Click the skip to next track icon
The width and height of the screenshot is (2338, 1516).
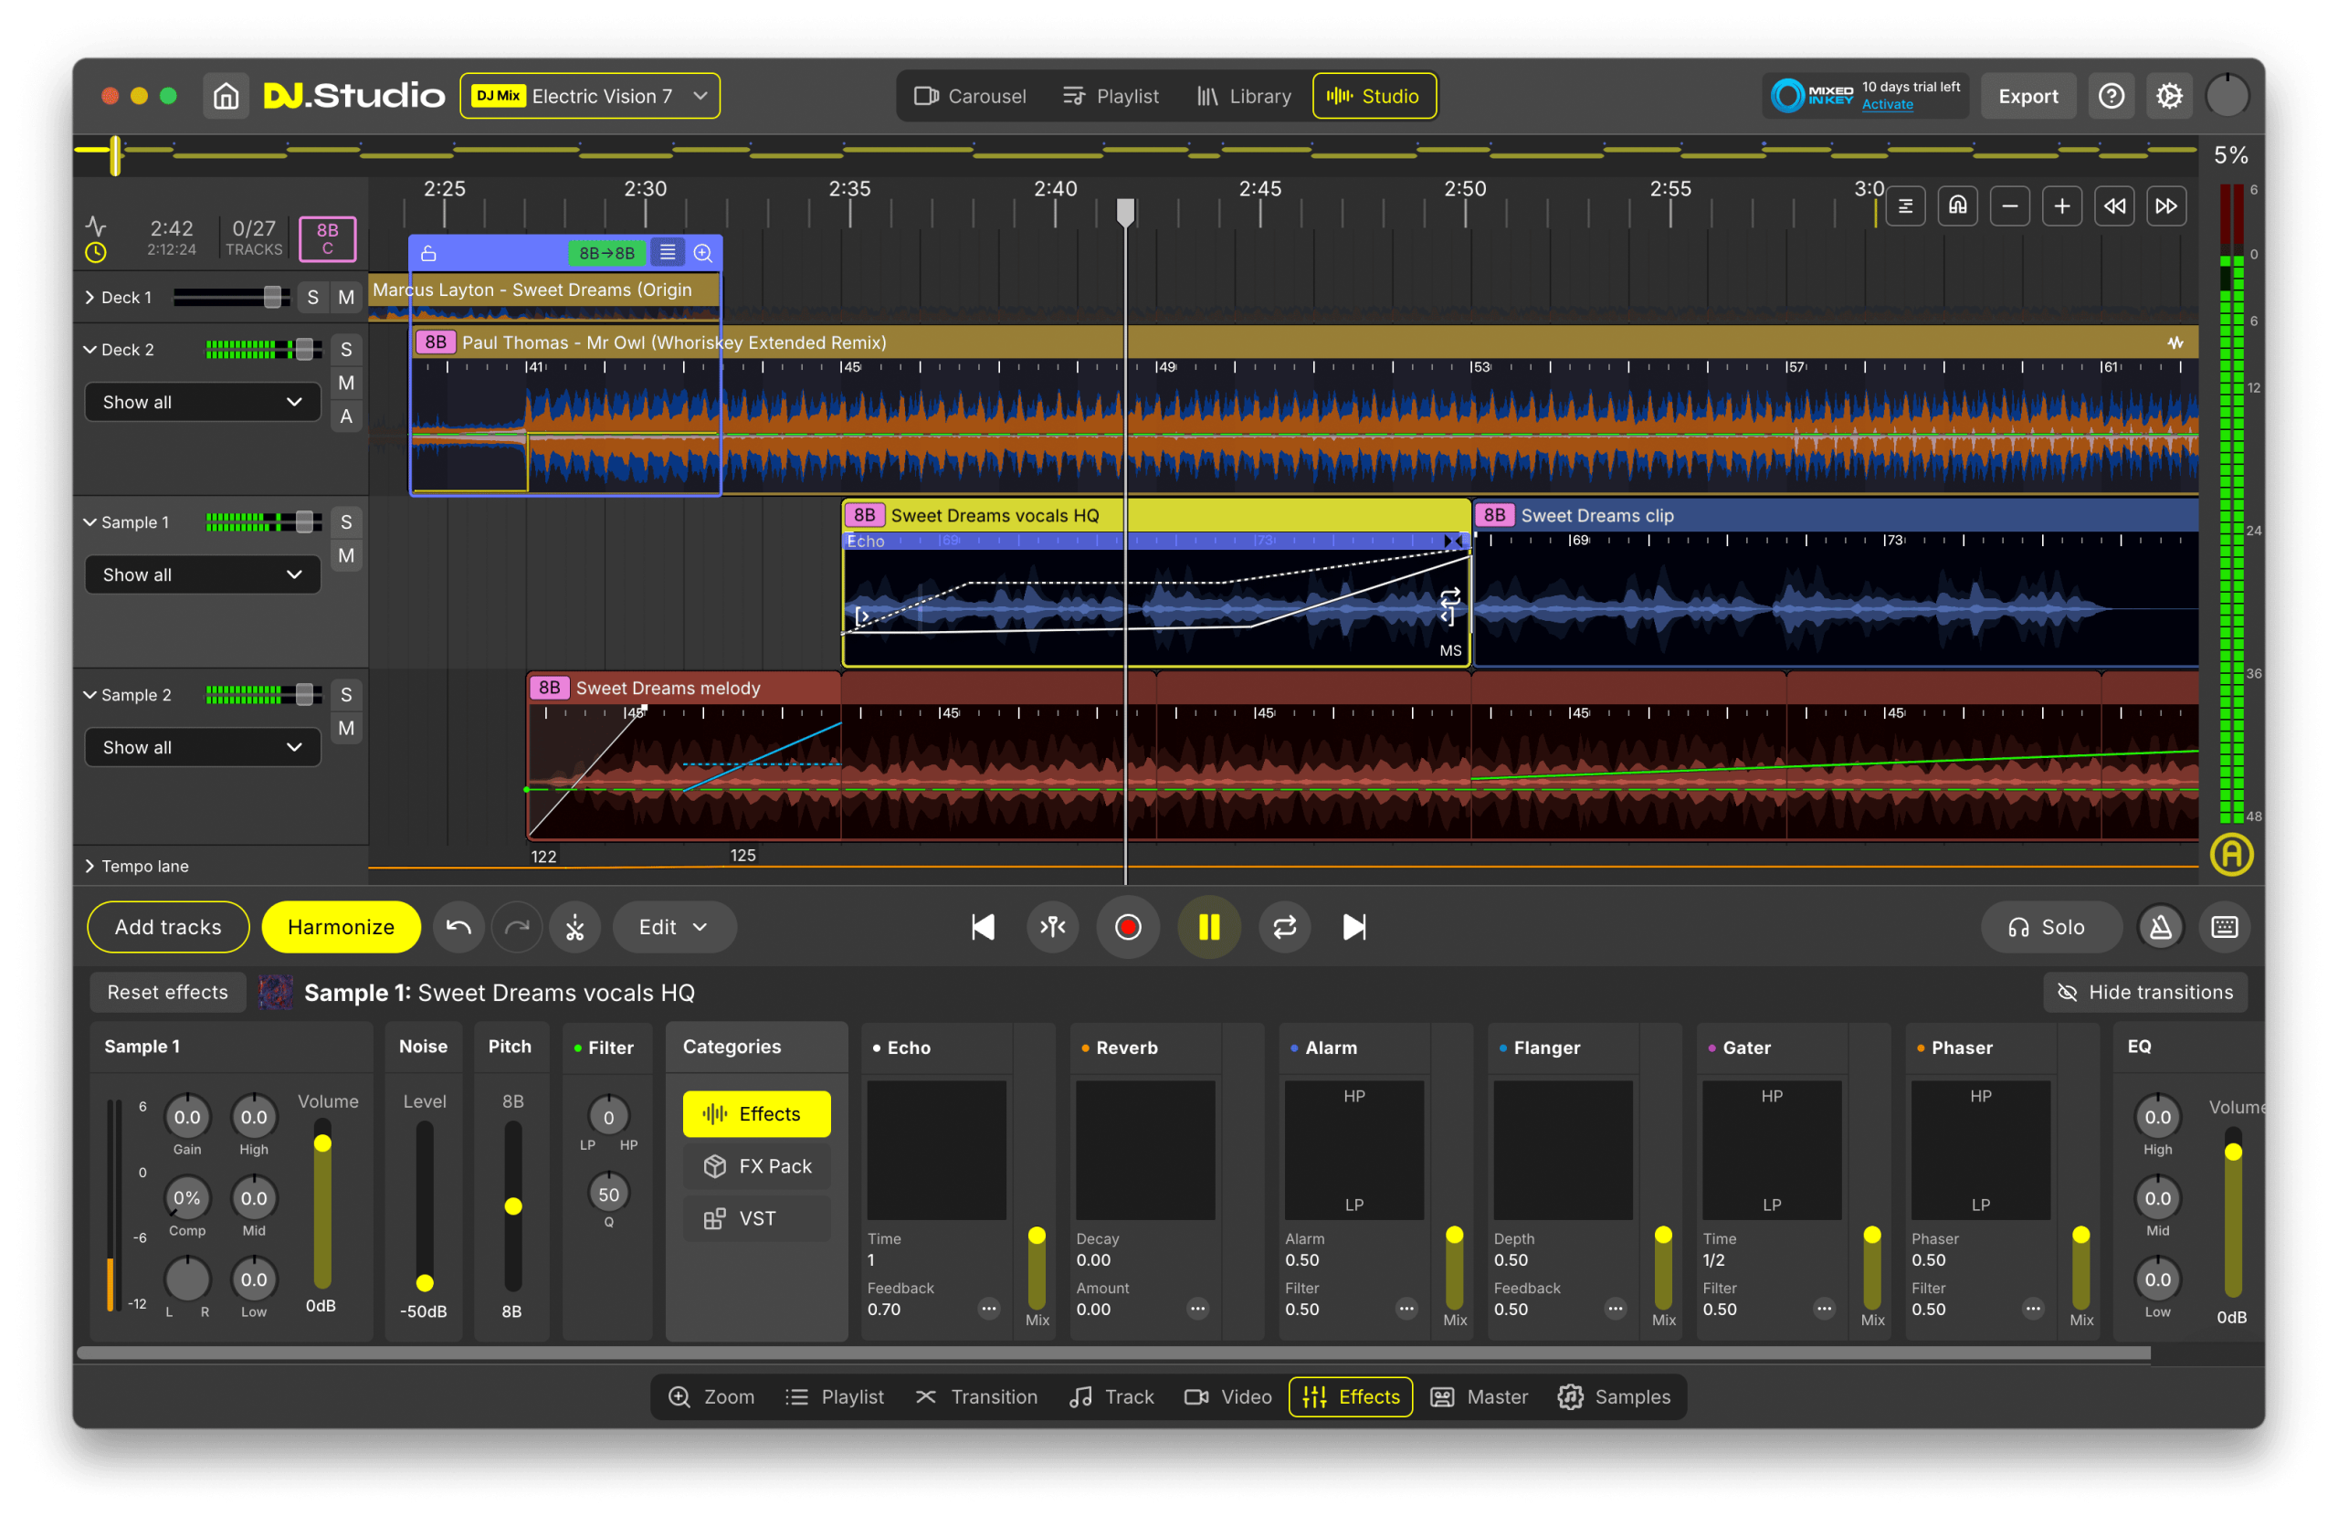tap(1353, 927)
